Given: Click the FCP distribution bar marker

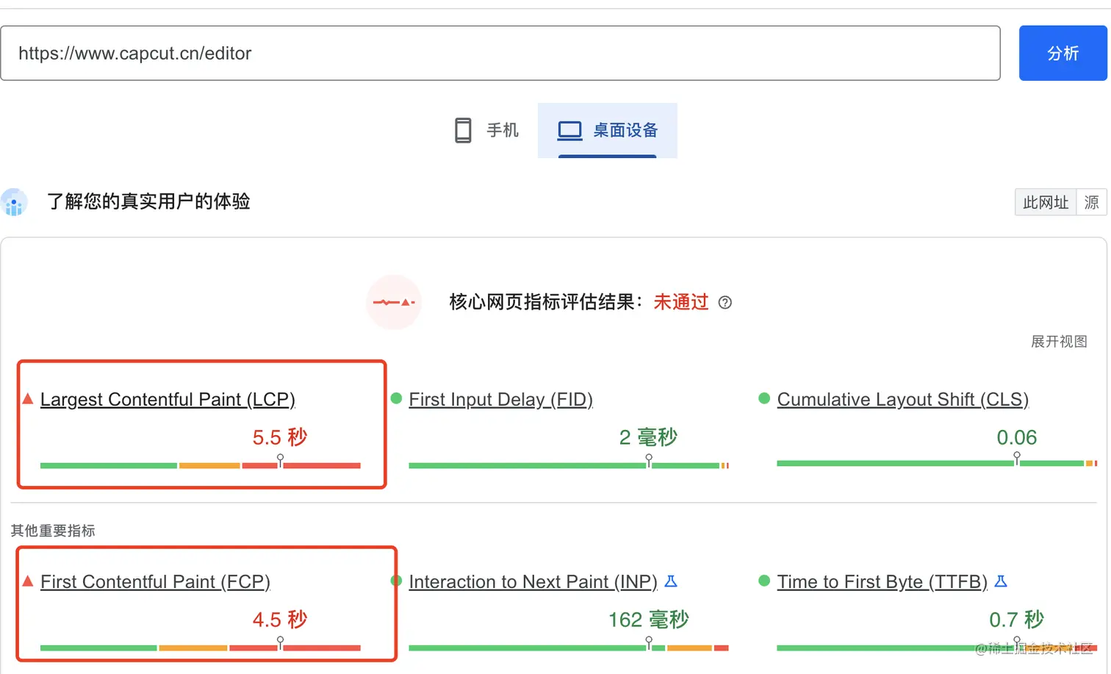Looking at the screenshot, I should coord(280,643).
